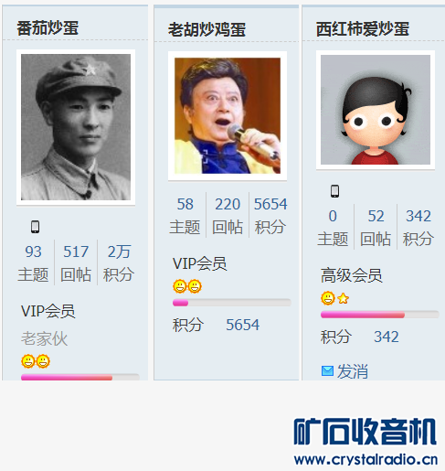Click smiley rank icons under 老胡炒鸡蛋 VIP会员

(187, 286)
